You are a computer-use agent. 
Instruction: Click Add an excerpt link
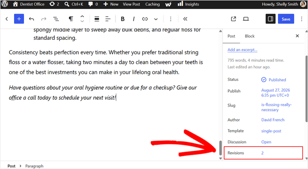click(242, 50)
